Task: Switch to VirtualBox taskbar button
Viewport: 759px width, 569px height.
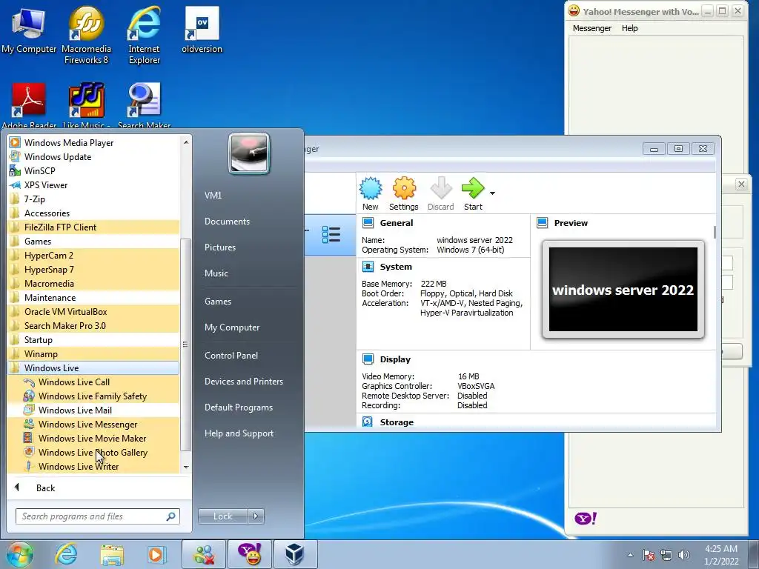Action: 295,554
